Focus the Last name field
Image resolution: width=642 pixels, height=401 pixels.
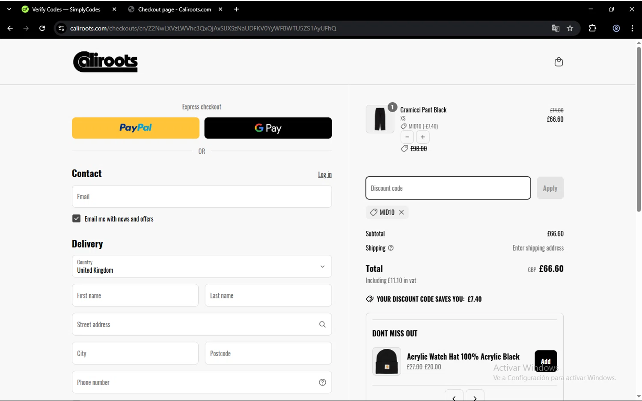(x=268, y=295)
